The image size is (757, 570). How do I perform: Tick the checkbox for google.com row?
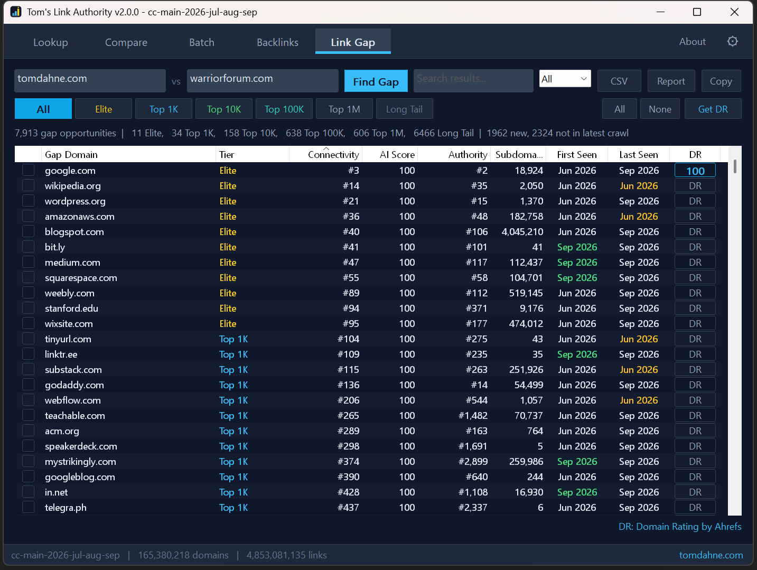29,170
